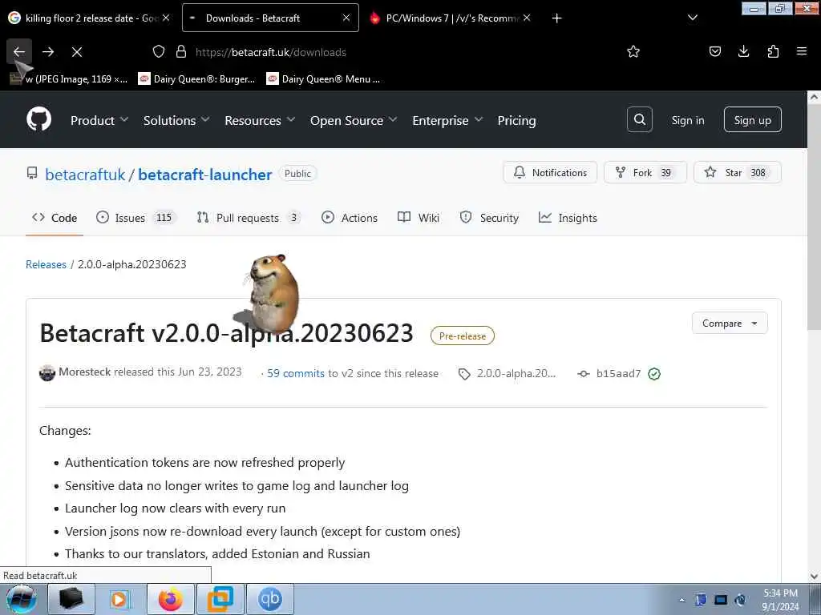The image size is (821, 615).
Task: Click the Notifications bell button
Action: [x=550, y=173]
